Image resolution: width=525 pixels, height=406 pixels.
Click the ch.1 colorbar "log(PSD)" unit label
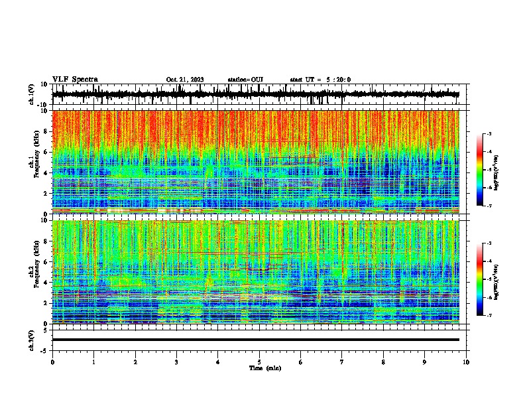tap(496, 172)
